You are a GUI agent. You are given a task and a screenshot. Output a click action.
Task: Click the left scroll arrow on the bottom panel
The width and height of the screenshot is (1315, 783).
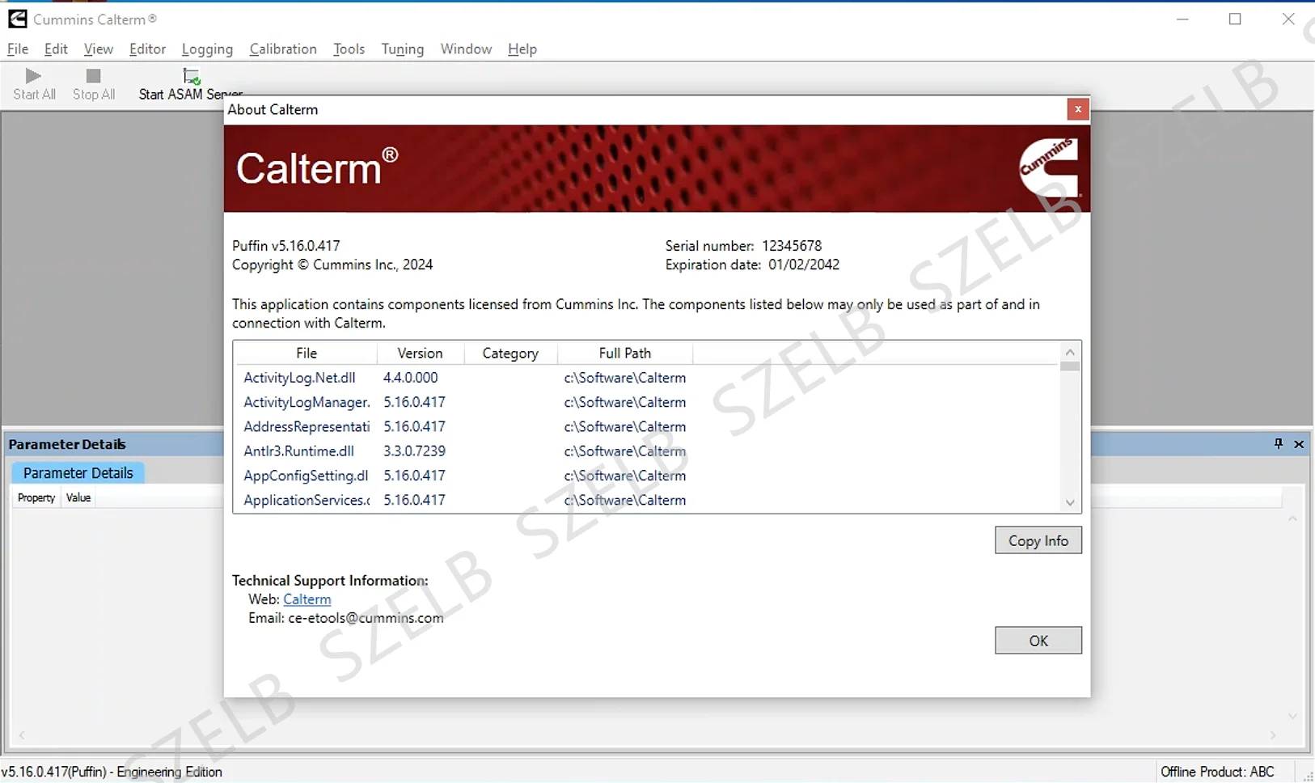coord(20,734)
